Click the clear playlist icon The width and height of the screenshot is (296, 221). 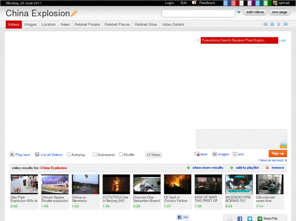tap(197, 154)
